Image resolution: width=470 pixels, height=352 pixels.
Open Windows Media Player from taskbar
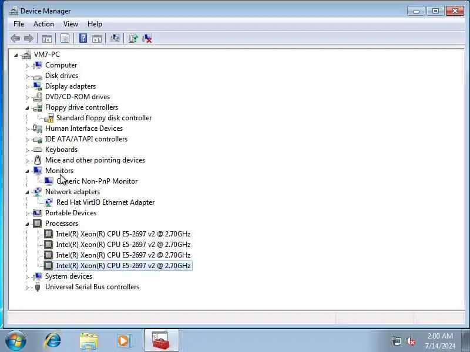(123, 341)
